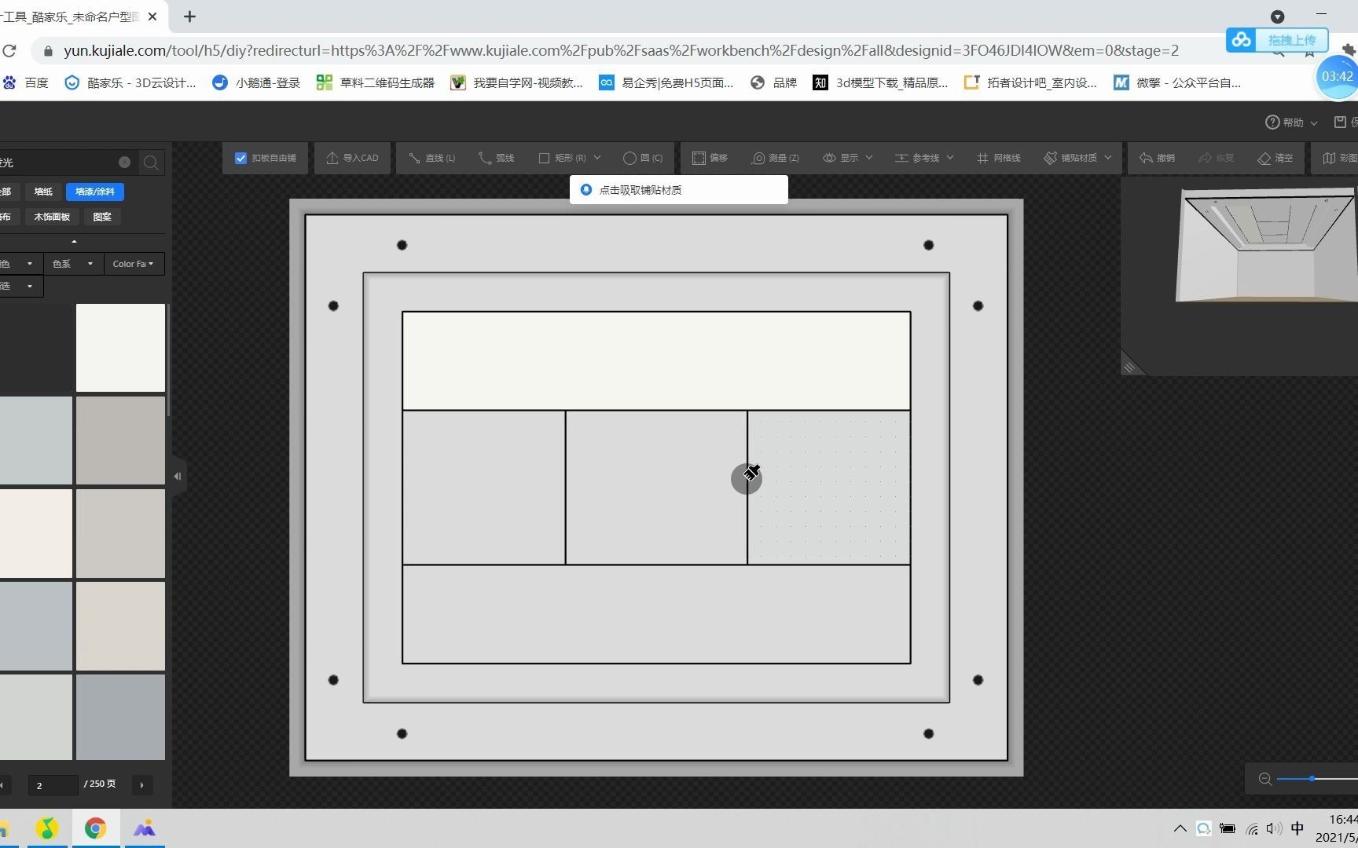Collapse the category filter with up arrow
This screenshot has height=848, width=1358.
pyautogui.click(x=74, y=242)
